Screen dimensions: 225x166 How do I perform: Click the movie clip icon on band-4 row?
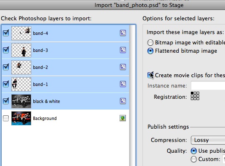tap(123, 33)
